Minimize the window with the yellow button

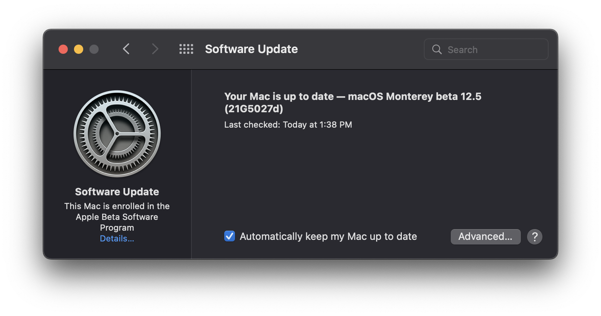79,49
